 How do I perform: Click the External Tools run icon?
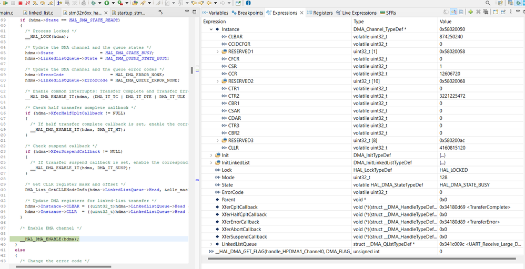[x=120, y=3]
